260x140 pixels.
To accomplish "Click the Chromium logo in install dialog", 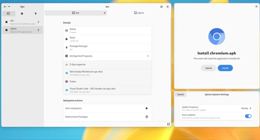I will (217, 36).
